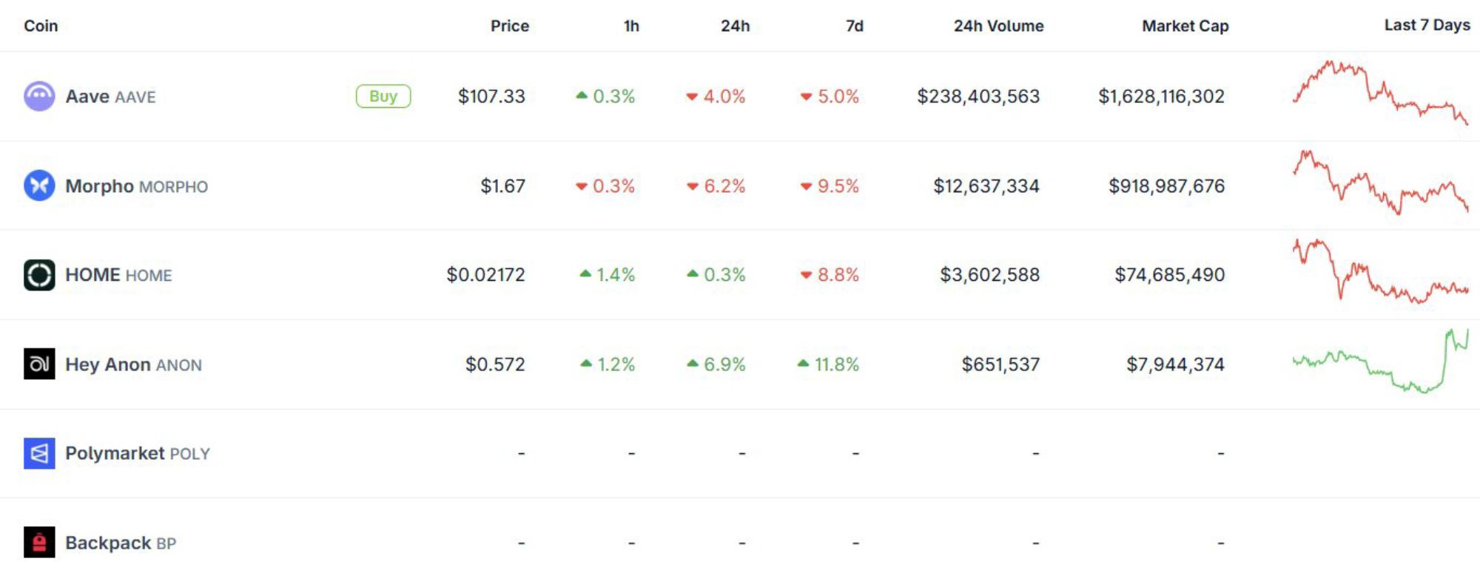Sort by the Market Cap column header
Viewport: 1480px width, 587px height.
pos(1185,26)
